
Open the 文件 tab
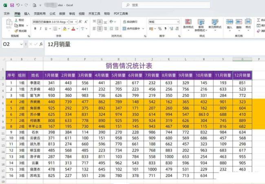pyautogui.click(x=7, y=14)
